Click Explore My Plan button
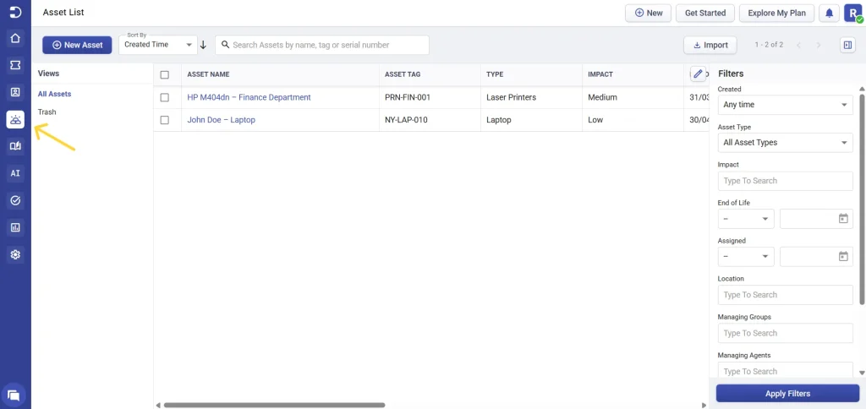 pos(776,14)
